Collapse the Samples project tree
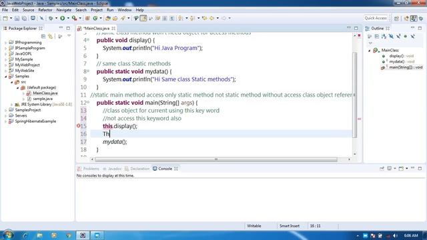The width and height of the screenshot is (427, 240). [6, 77]
